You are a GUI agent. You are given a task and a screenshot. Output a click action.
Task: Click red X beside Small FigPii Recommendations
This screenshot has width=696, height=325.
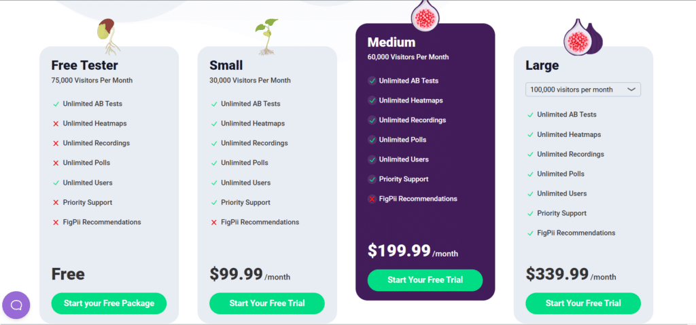pos(213,222)
